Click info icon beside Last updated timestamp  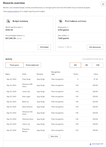pyautogui.click(x=102, y=59)
